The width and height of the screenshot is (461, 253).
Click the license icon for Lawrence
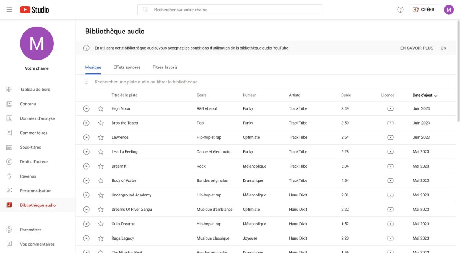(390, 137)
